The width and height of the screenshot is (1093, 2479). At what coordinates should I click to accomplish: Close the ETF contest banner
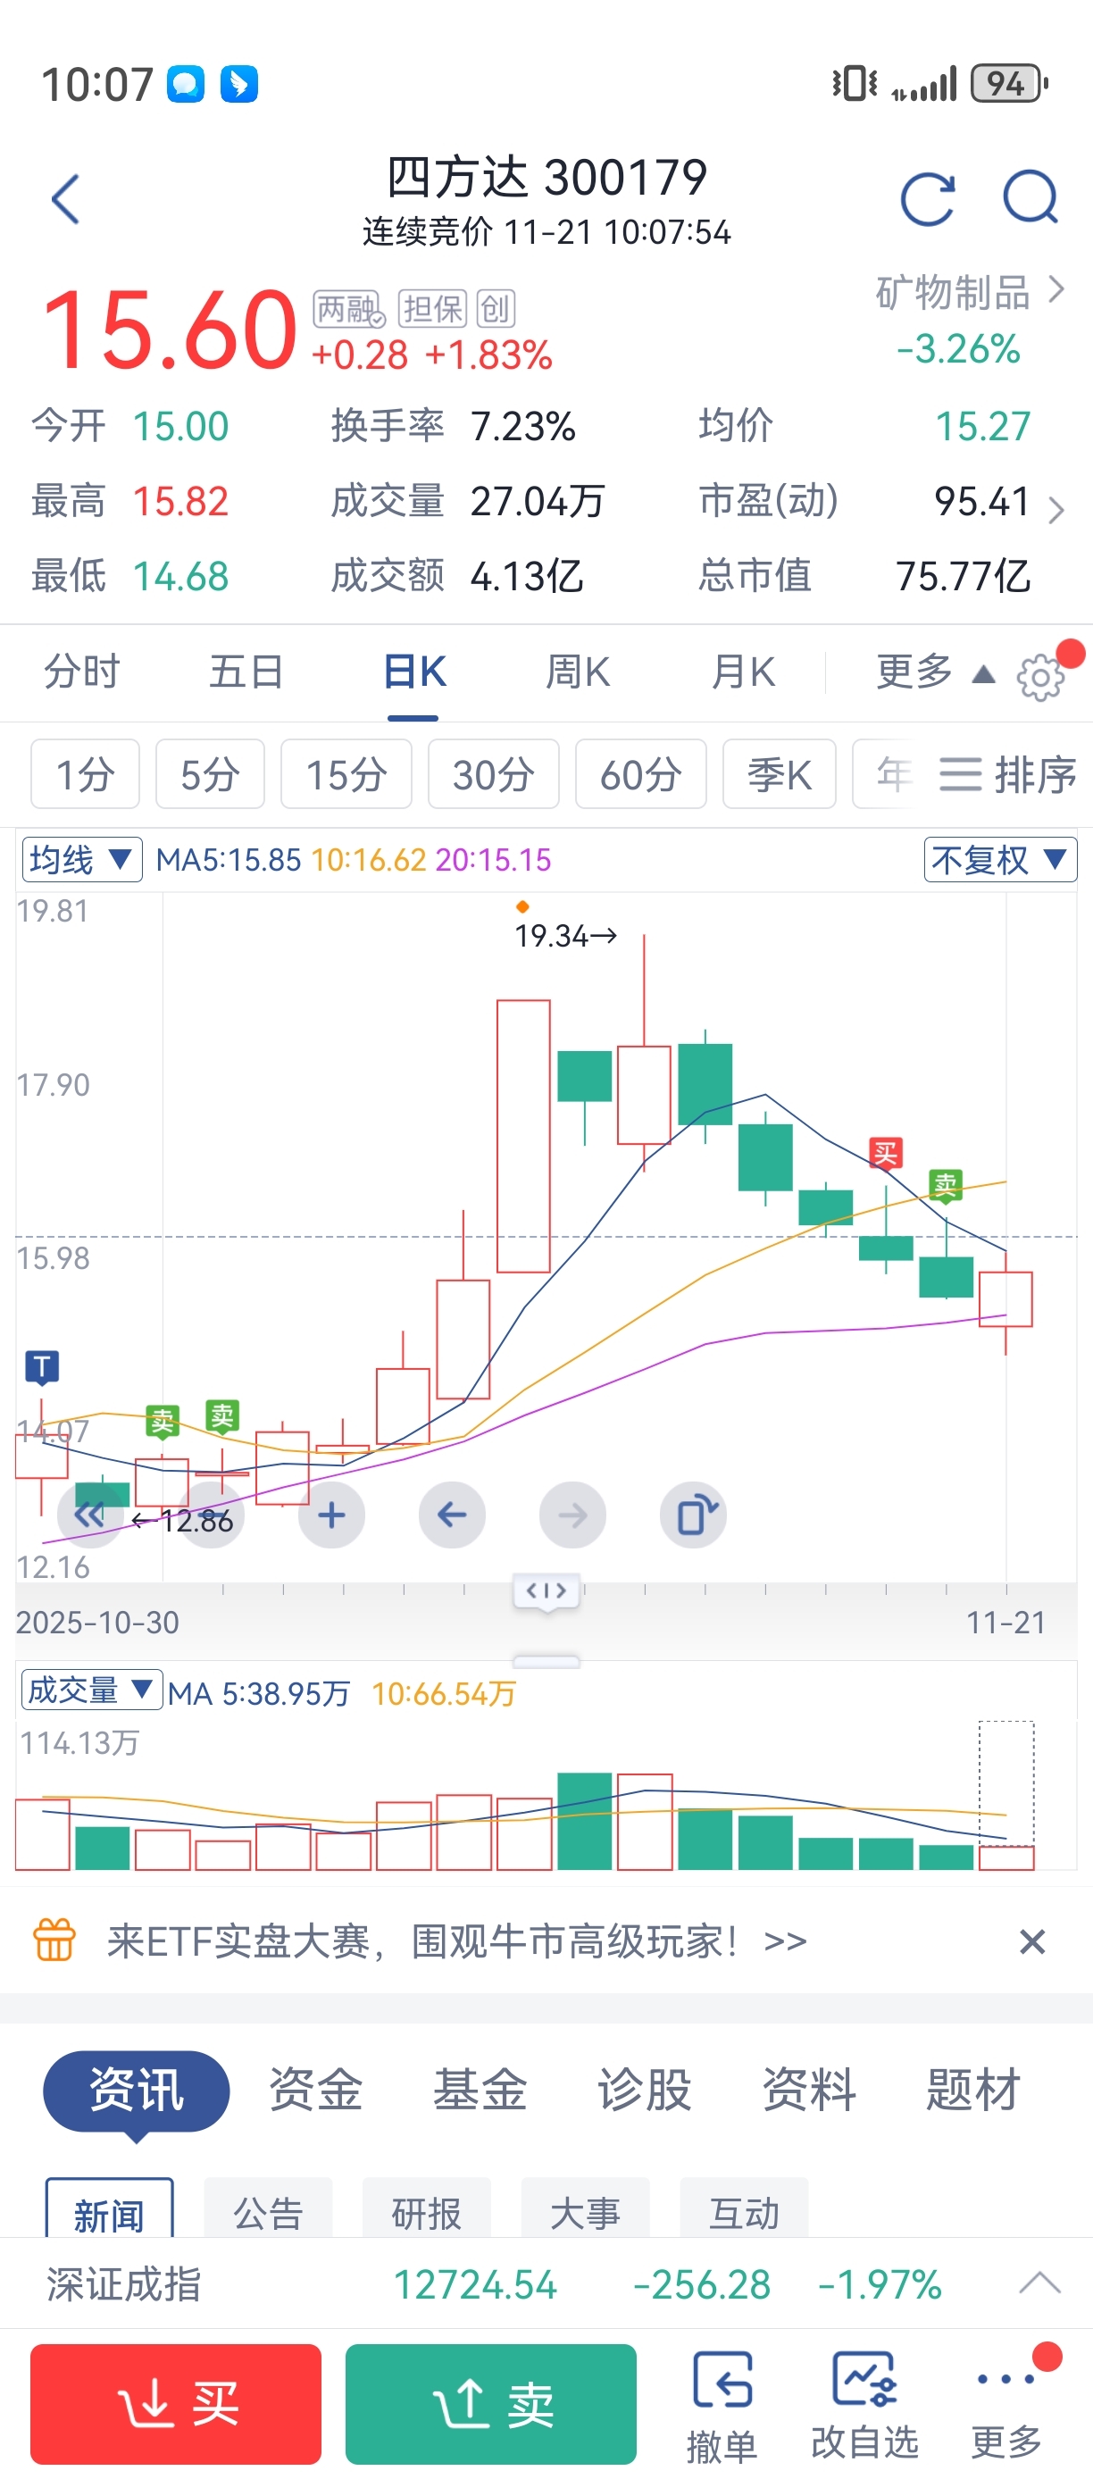1031,1941
